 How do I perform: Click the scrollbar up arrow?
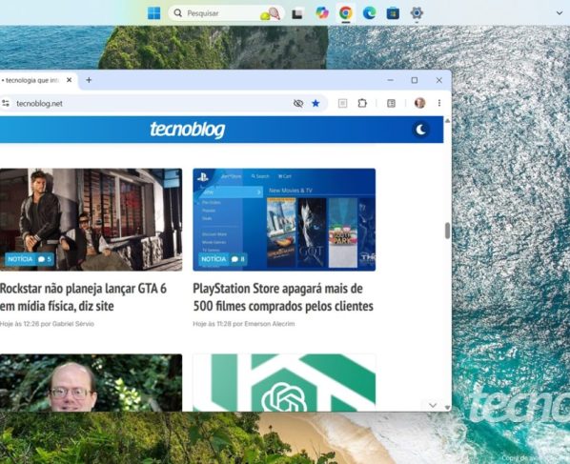click(x=447, y=120)
